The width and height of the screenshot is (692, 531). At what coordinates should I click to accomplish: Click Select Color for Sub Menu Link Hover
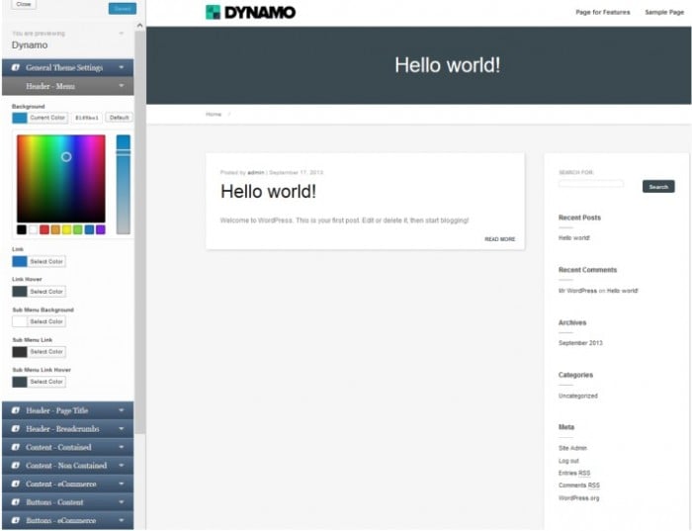46,382
